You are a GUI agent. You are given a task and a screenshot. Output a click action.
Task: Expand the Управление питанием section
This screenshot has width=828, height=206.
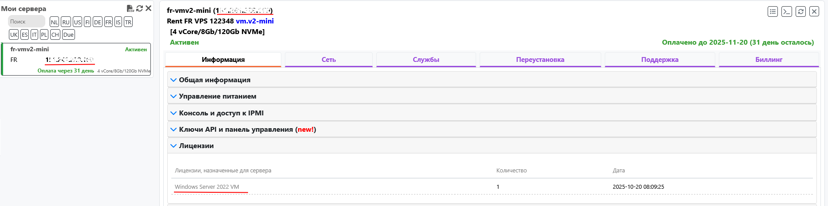(217, 96)
